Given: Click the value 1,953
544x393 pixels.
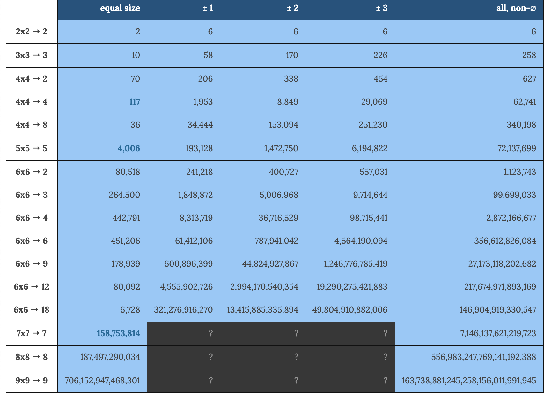Looking at the screenshot, I should point(203,102).
